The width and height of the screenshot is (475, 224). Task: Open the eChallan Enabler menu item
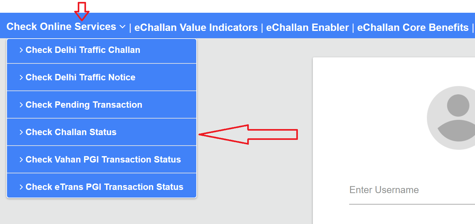[307, 27]
